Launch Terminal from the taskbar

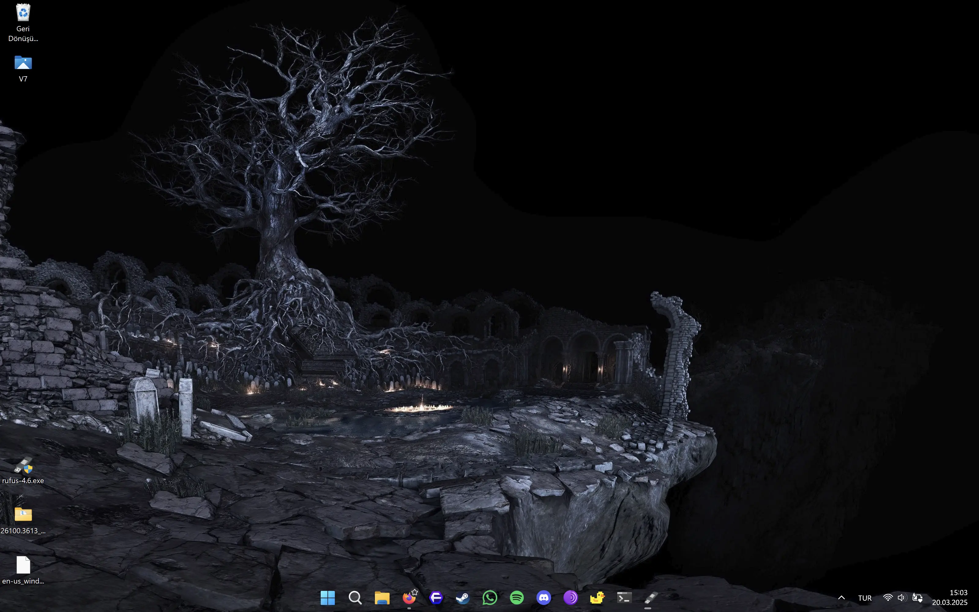pos(624,598)
